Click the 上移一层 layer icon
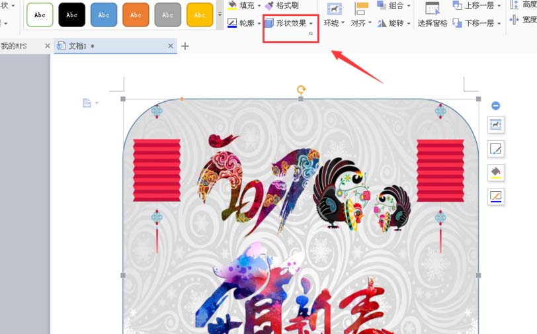This screenshot has width=537, height=334. 457,5
